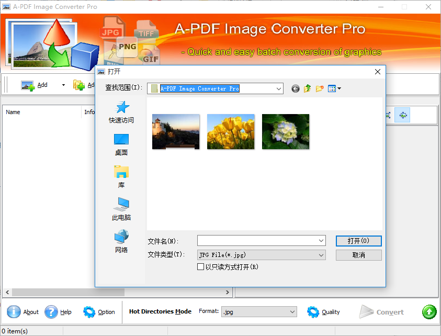441x336 pixels.
Task: Go back using the dialog's back arrow
Action: pyautogui.click(x=296, y=89)
